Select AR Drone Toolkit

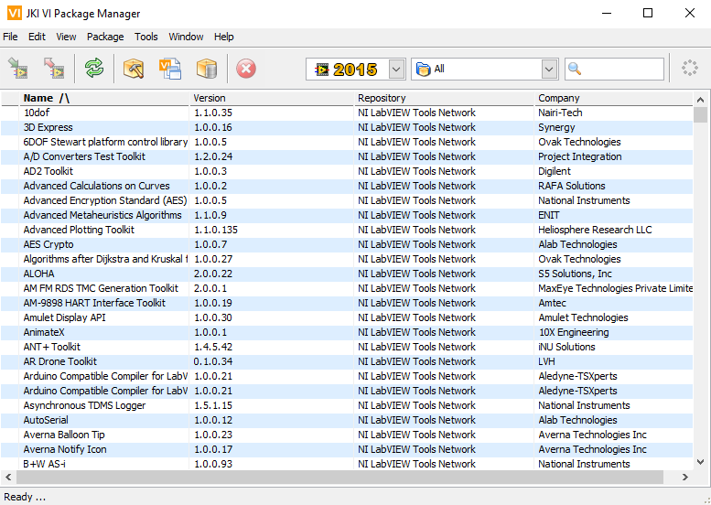[347, 361]
